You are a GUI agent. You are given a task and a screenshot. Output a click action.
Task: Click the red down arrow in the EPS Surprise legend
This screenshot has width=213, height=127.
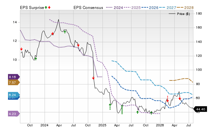point(49,7)
